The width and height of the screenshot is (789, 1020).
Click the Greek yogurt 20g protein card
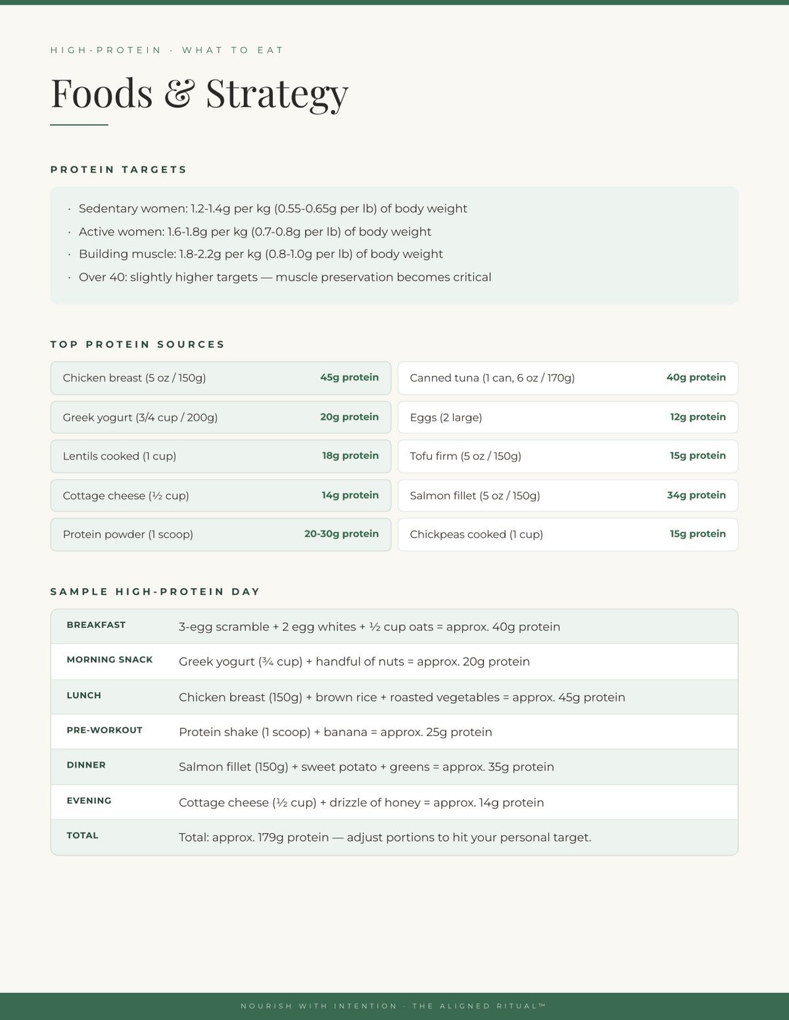point(221,417)
